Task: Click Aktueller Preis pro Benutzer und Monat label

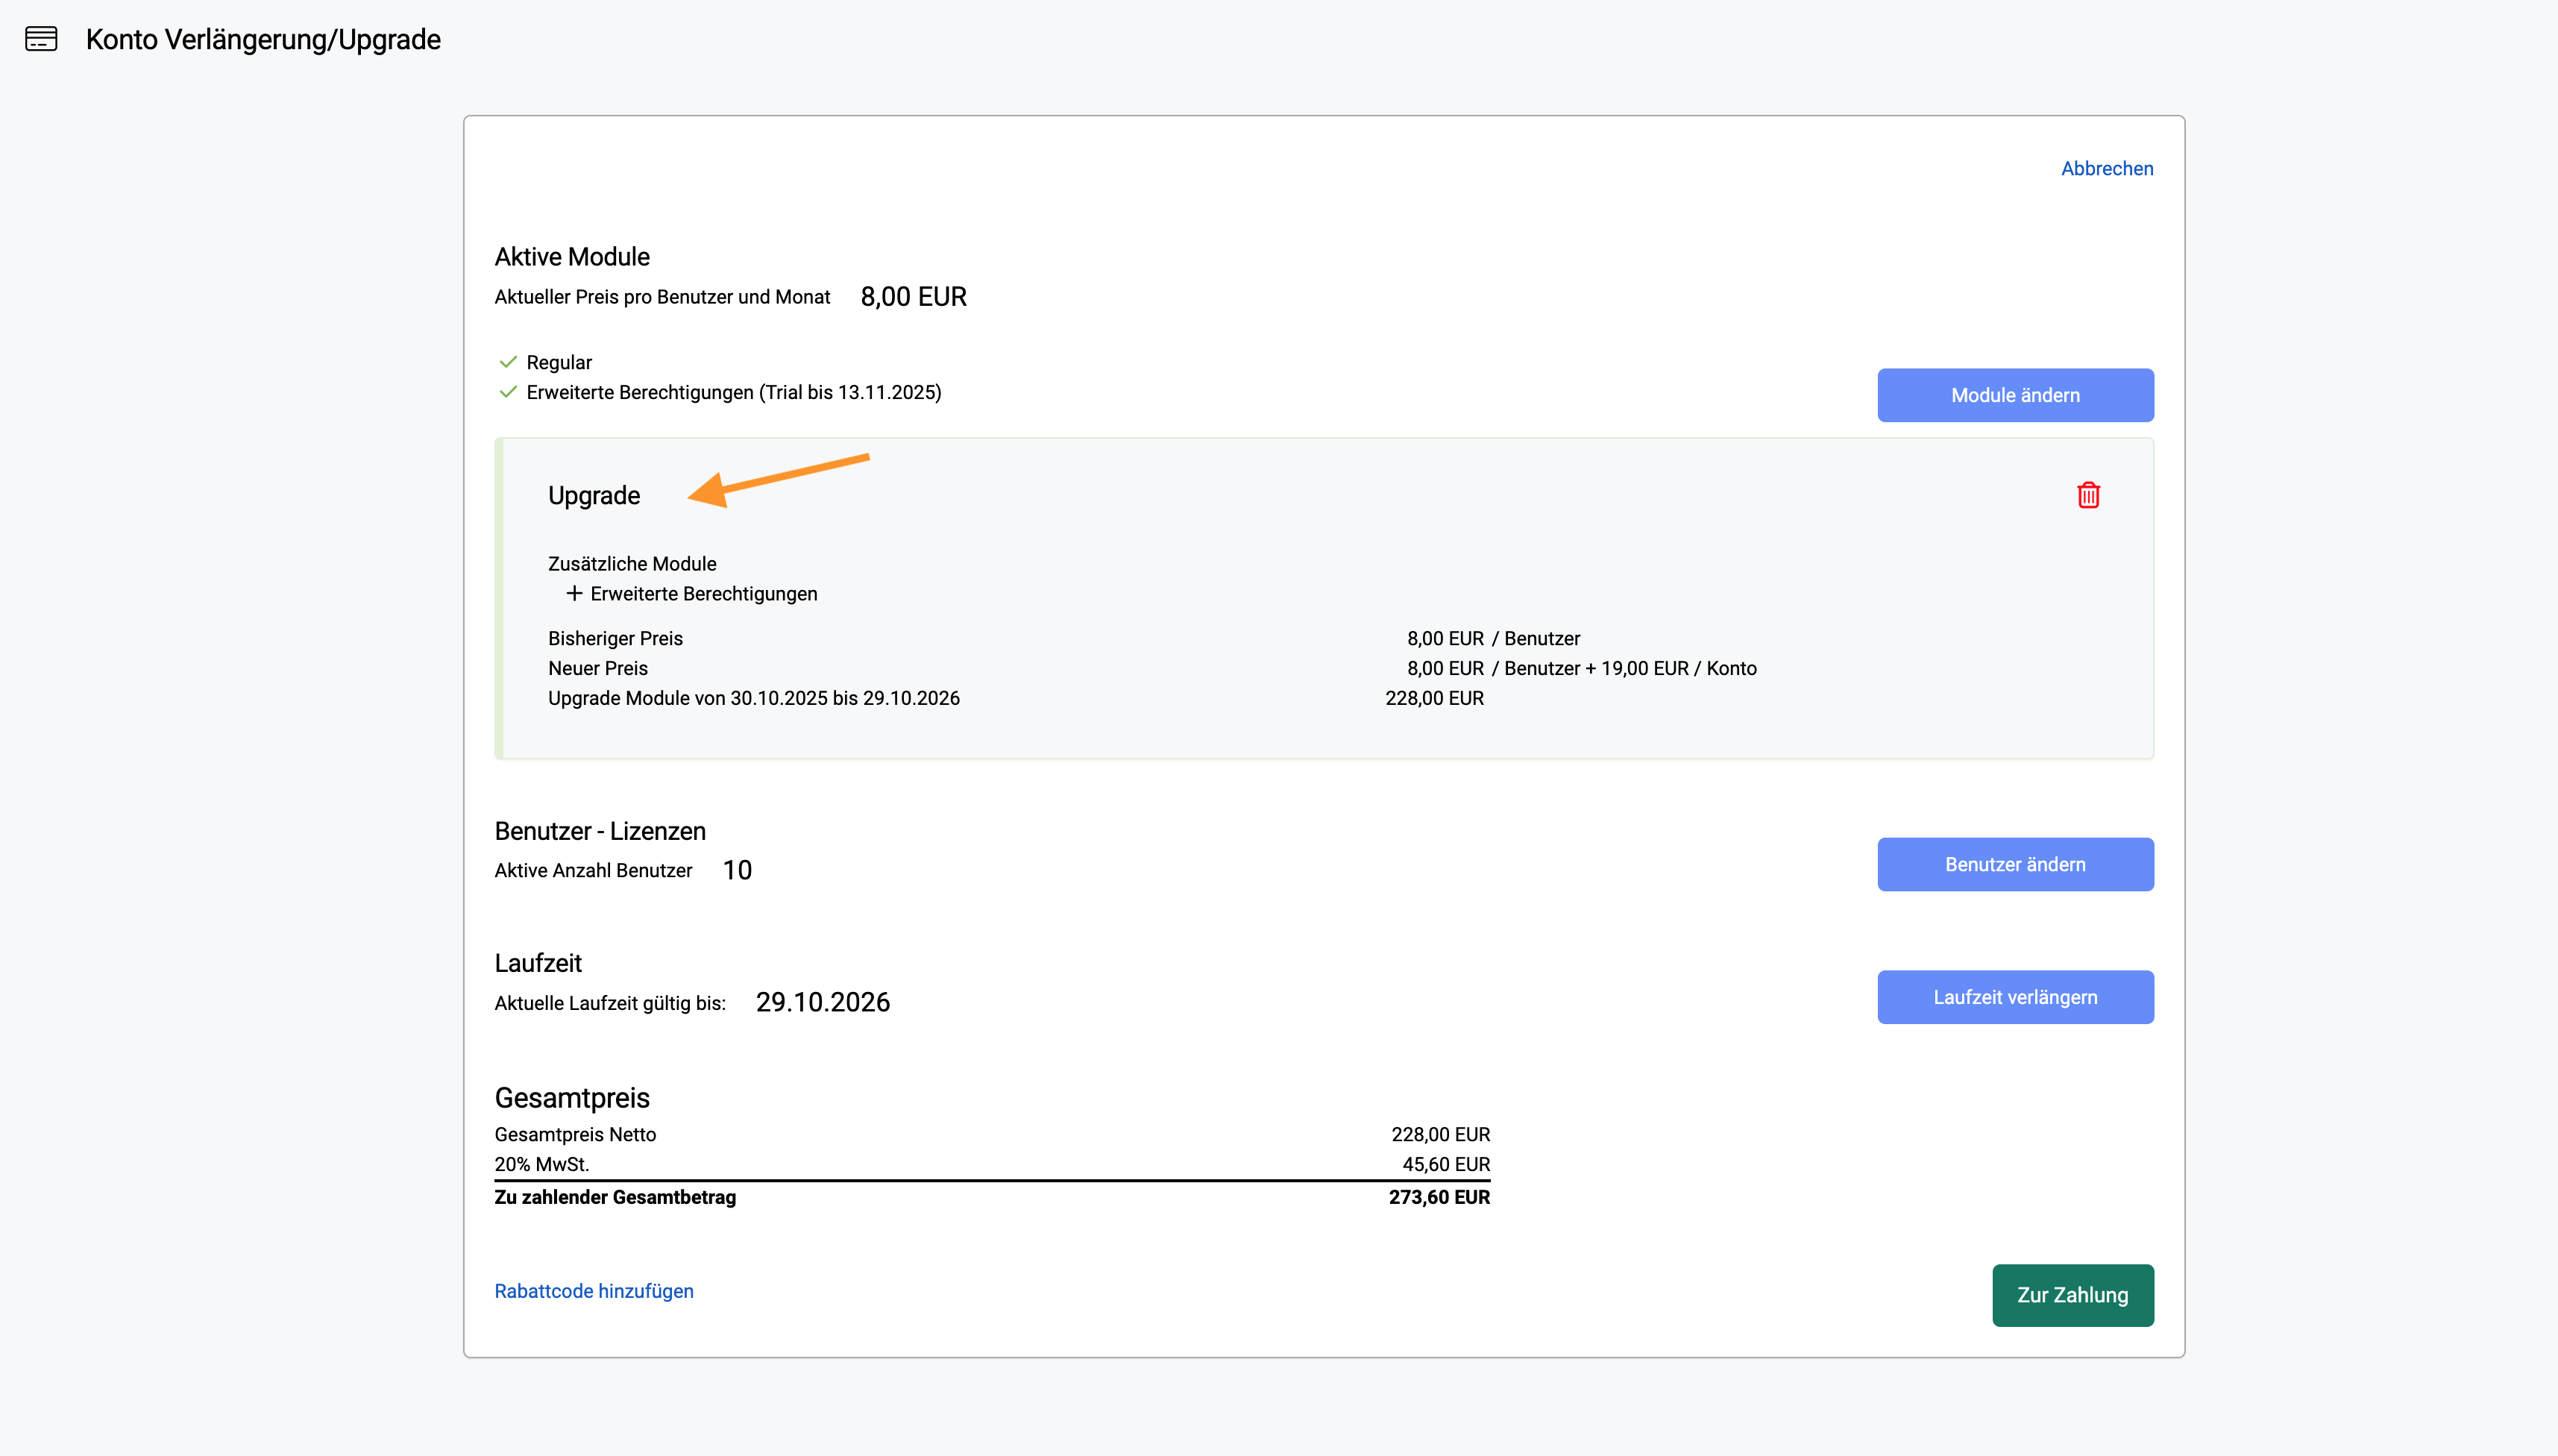Action: (662, 297)
